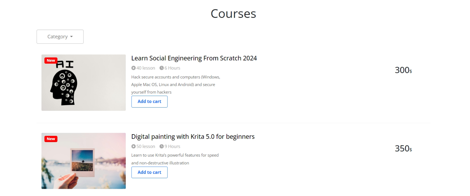Click the 350$ price label
The image size is (470, 196).
(x=403, y=148)
